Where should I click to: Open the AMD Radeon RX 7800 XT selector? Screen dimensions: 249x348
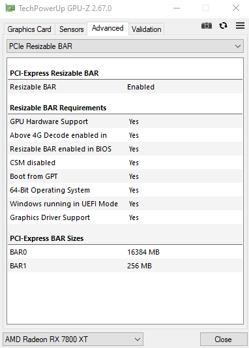(73, 339)
